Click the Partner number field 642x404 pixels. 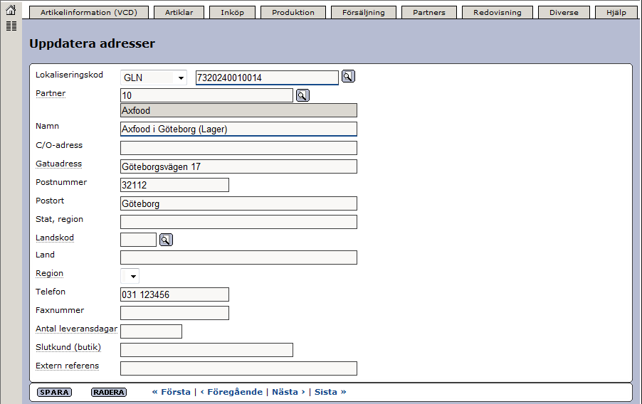click(x=207, y=95)
